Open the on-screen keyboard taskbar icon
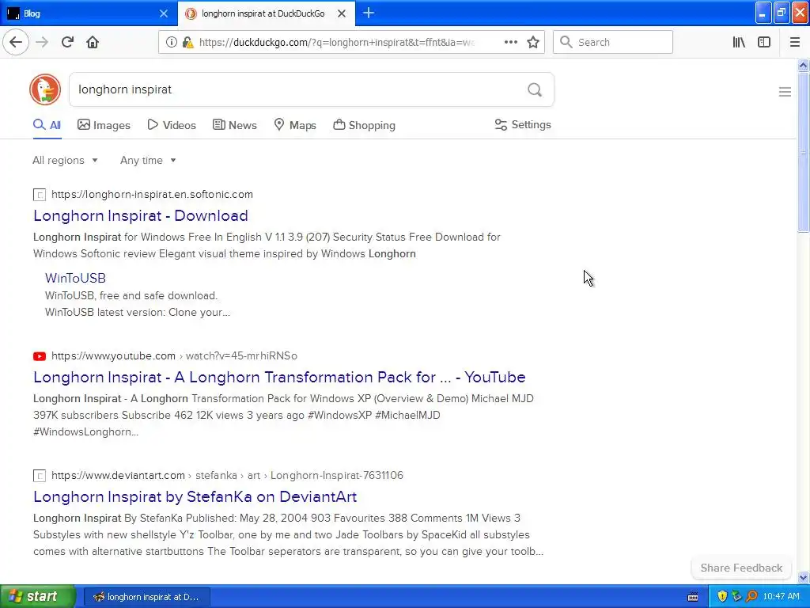The height and width of the screenshot is (608, 810). tap(693, 597)
